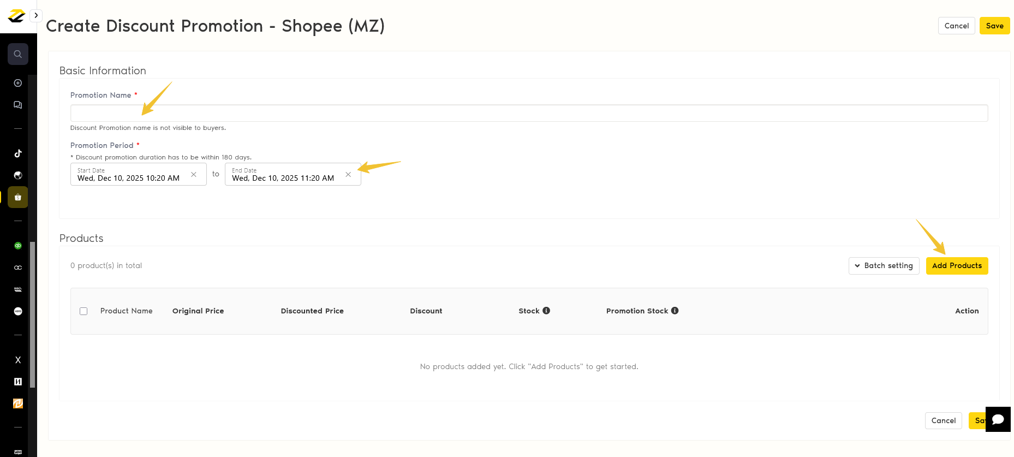Click the interlocking-circles icon in sidebar
The height and width of the screenshot is (457, 1014).
18,268
